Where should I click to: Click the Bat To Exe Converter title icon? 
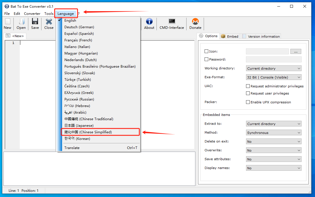pyautogui.click(x=7, y=6)
